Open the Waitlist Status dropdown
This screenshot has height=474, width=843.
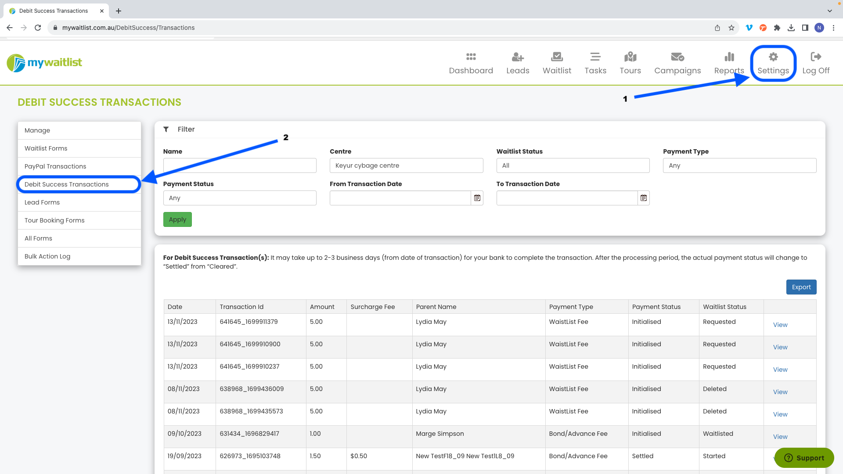[573, 165]
